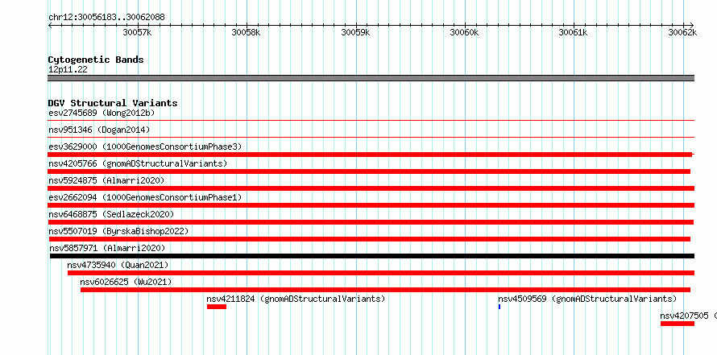Screen dimensions: 717x355
Task: Select the short red bar under nsv4207505
Action: [678, 324]
